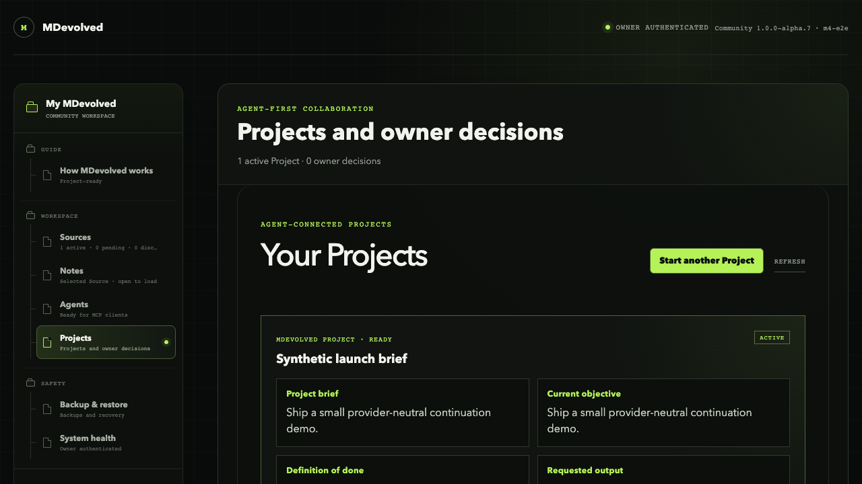
Task: Click the green active dot on the Projects row
Action: (166, 342)
